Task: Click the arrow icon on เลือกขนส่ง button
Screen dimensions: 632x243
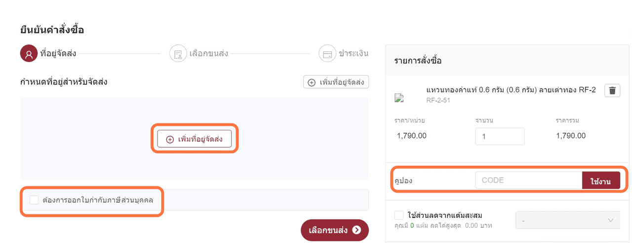Action: point(356,230)
